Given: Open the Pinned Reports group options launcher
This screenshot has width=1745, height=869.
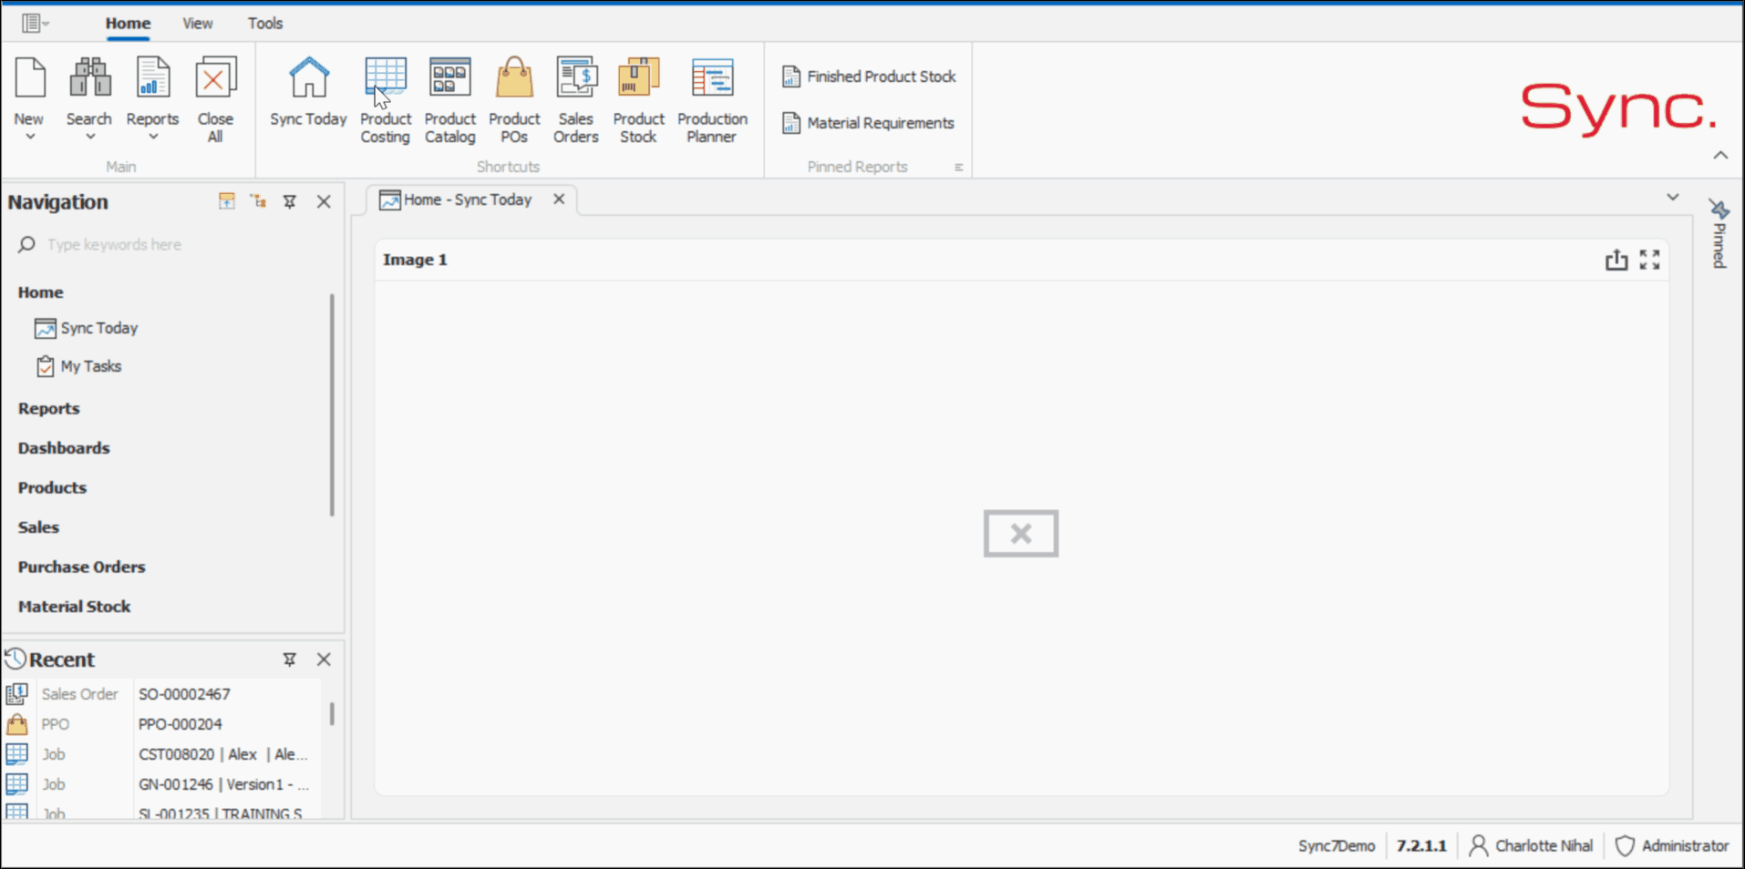Looking at the screenshot, I should [x=959, y=167].
